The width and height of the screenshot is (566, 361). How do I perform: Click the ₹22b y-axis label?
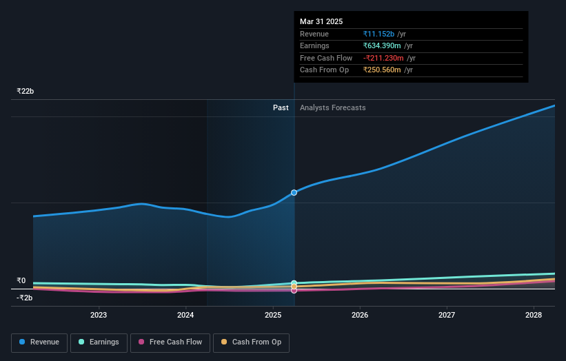26,91
